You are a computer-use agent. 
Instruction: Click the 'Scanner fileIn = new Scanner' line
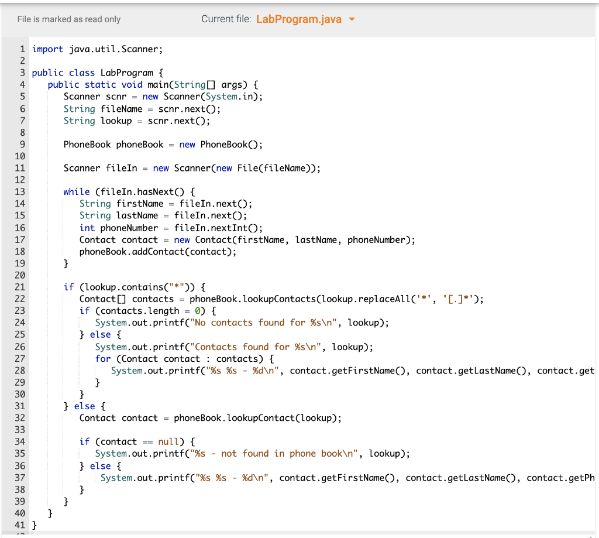[192, 168]
